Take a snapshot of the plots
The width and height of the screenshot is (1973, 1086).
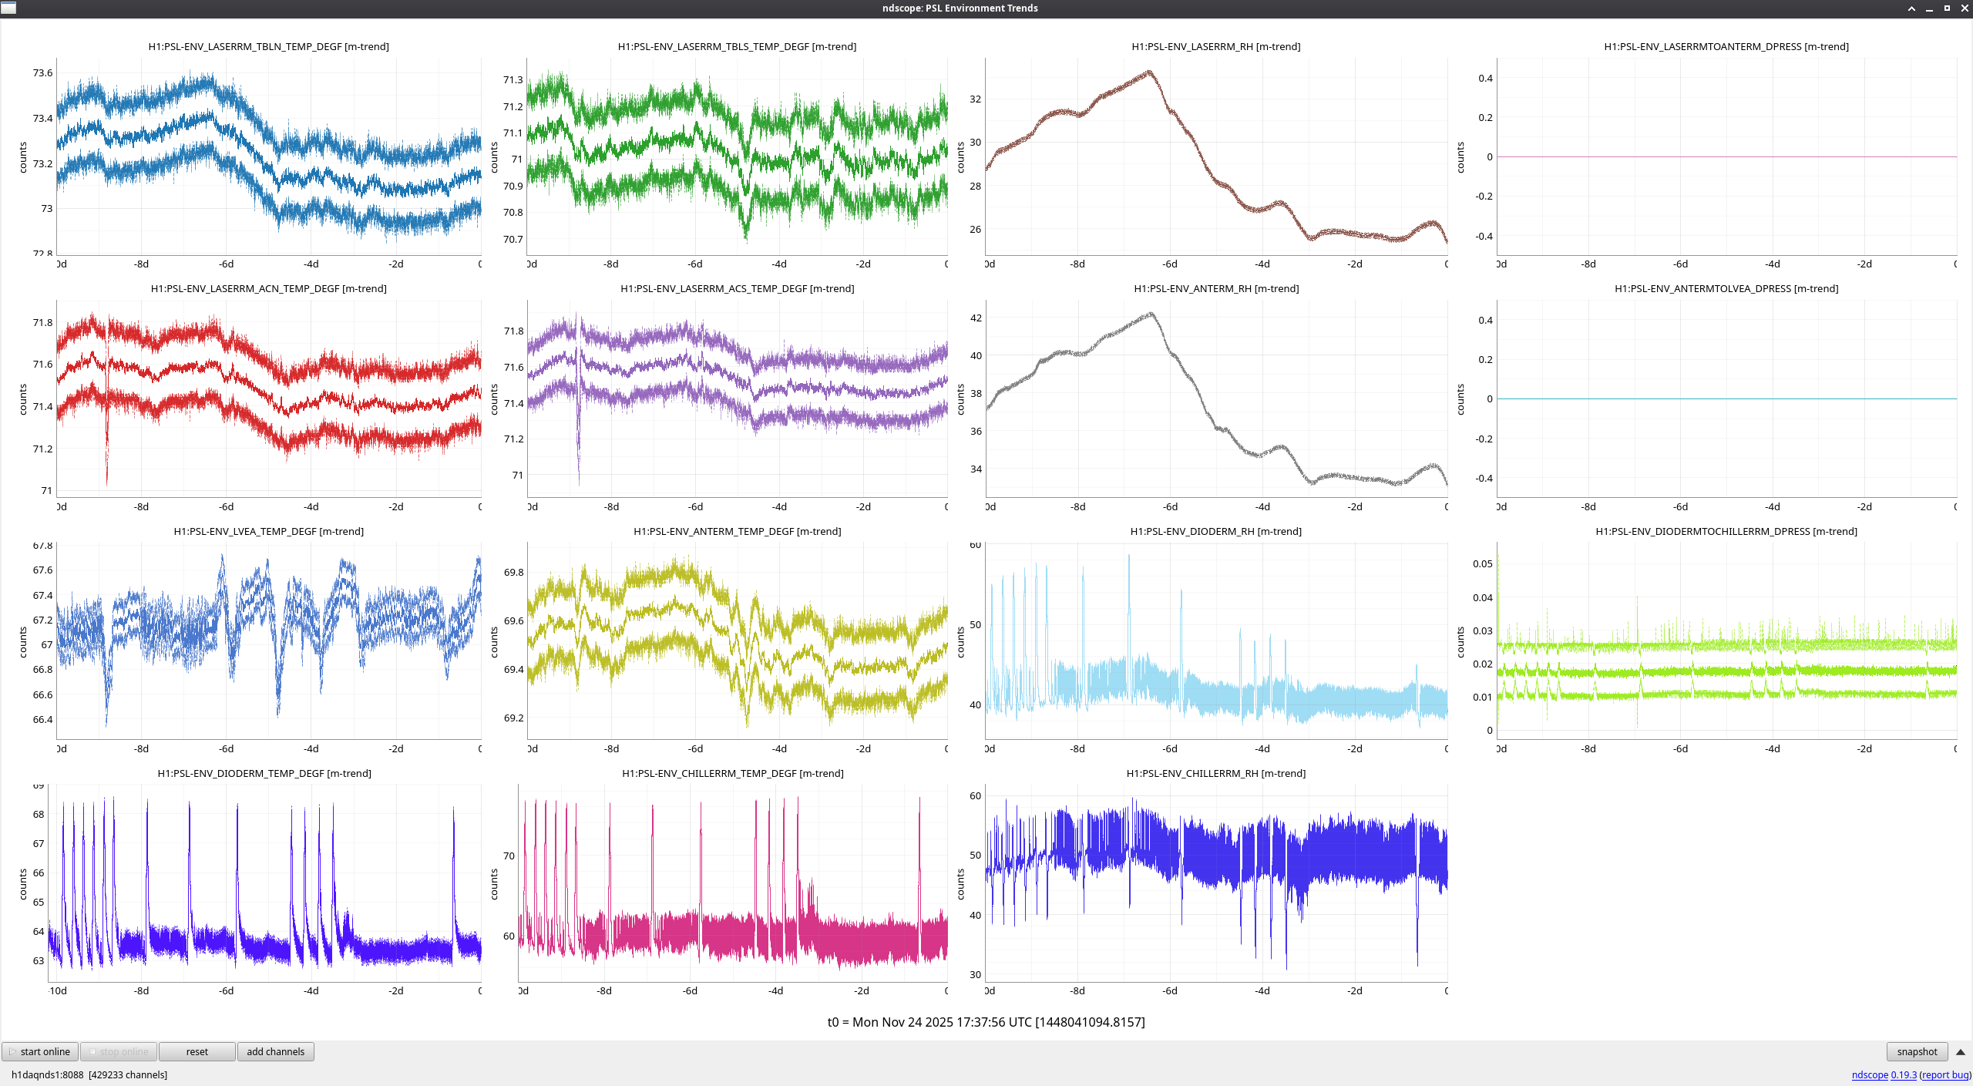click(x=1916, y=1051)
